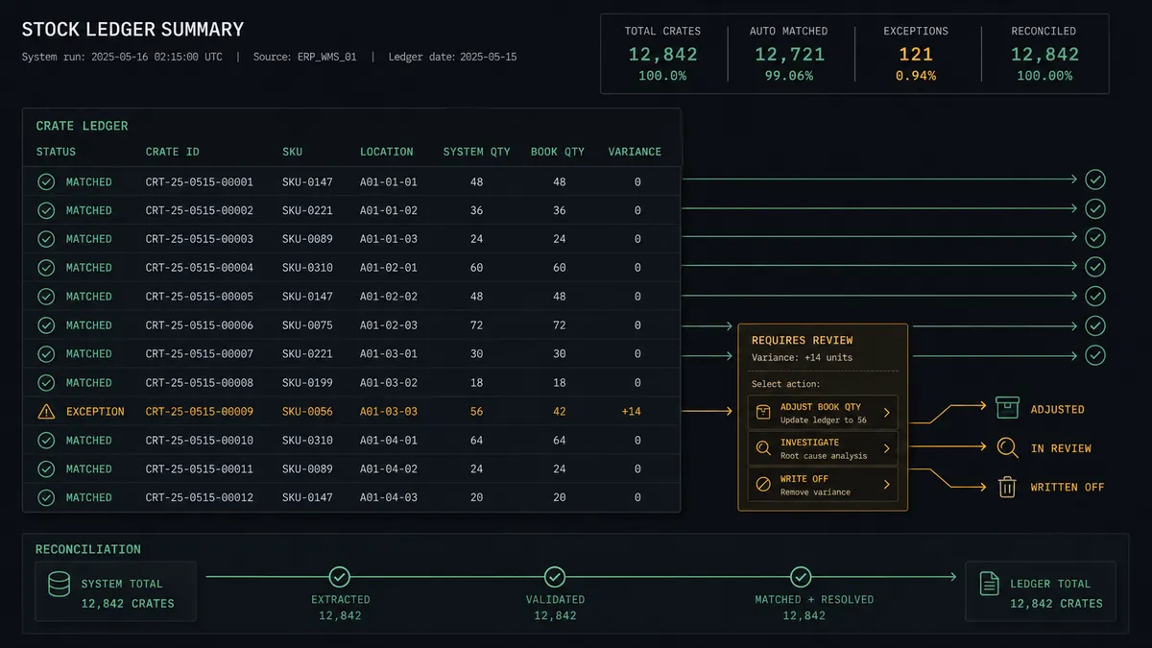Click the Extracted step check circle
The image size is (1152, 648).
(340, 577)
